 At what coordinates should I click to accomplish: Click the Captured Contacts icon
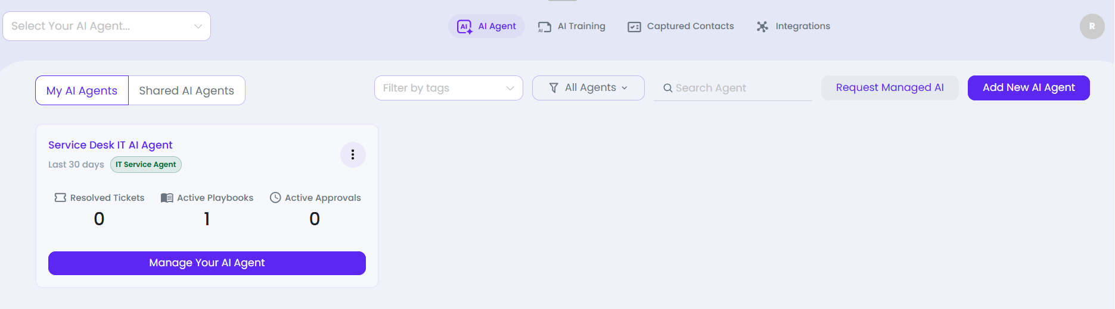pyautogui.click(x=634, y=27)
